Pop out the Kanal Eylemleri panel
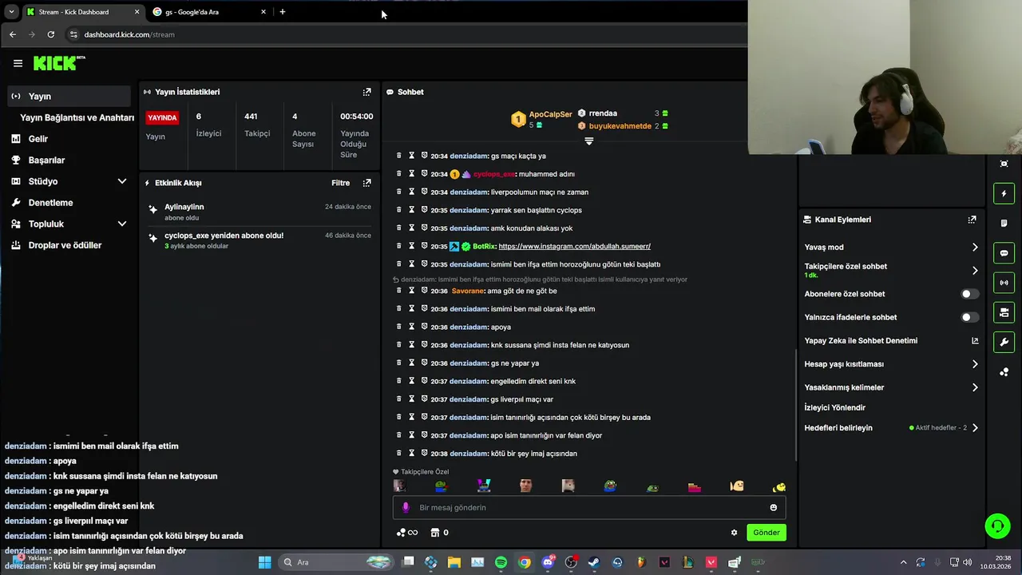The image size is (1022, 575). coord(972,220)
